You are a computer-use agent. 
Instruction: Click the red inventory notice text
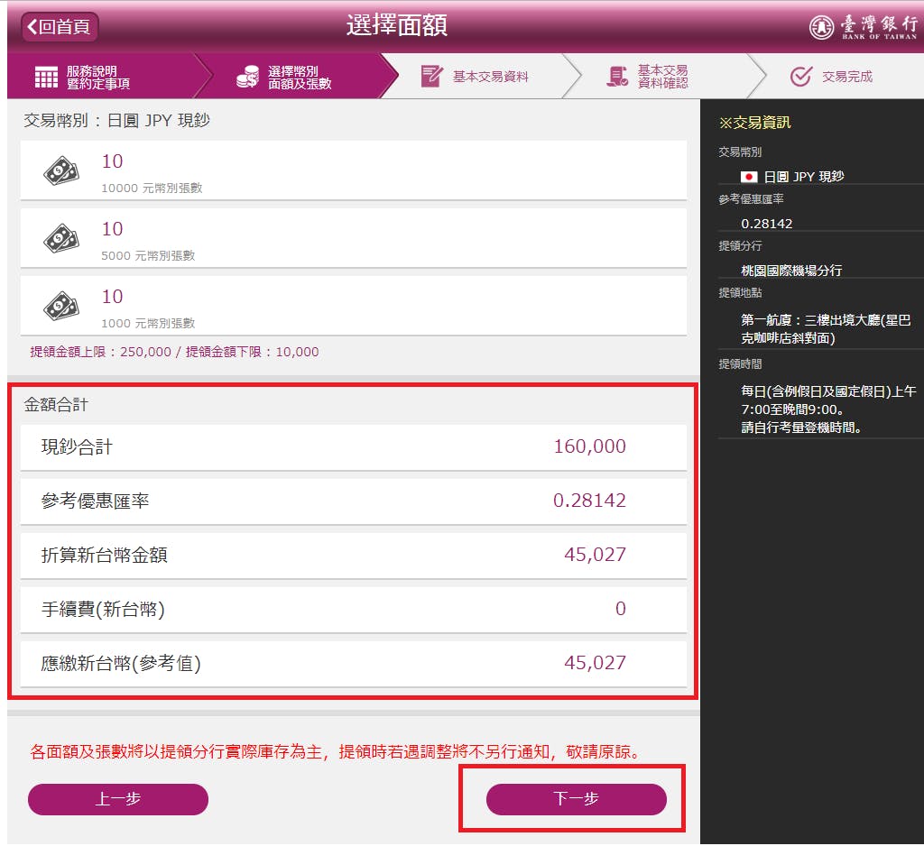[x=336, y=751]
